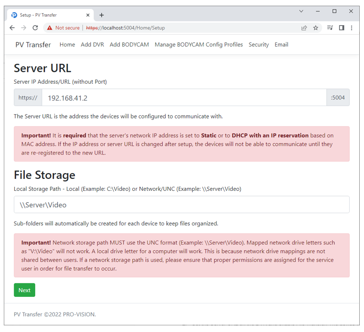
Task: Click the PV Transfer tab favicon
Action: [x=14, y=15]
